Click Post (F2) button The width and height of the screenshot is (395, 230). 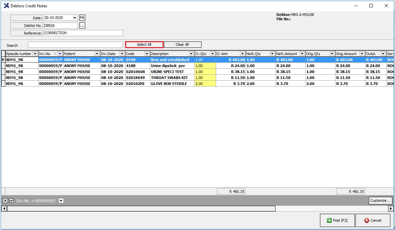[x=337, y=220]
